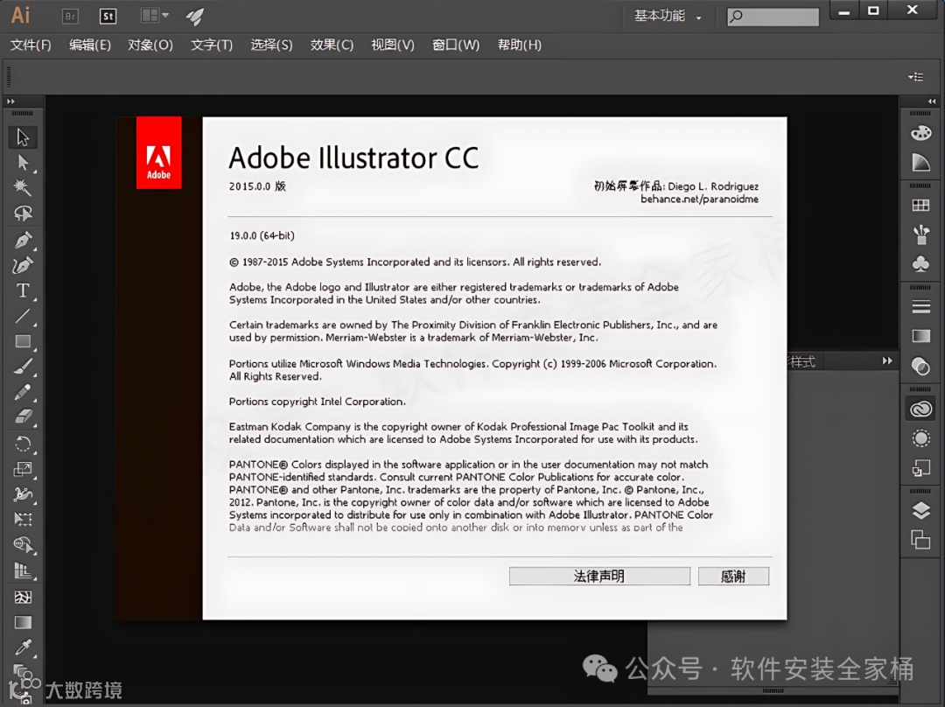Open the Symbols panel club icon
Screen dimensions: 945x707
click(920, 263)
